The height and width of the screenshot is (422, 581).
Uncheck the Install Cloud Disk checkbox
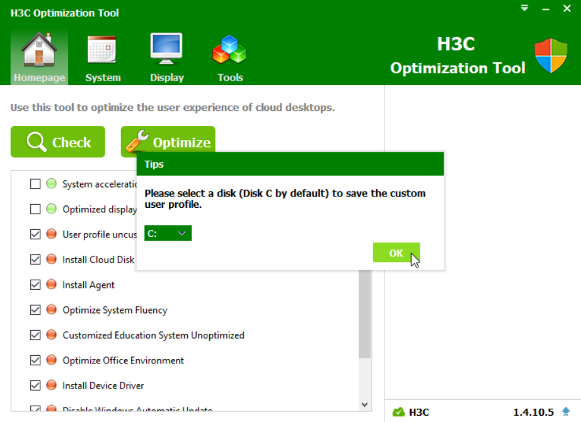tap(35, 259)
